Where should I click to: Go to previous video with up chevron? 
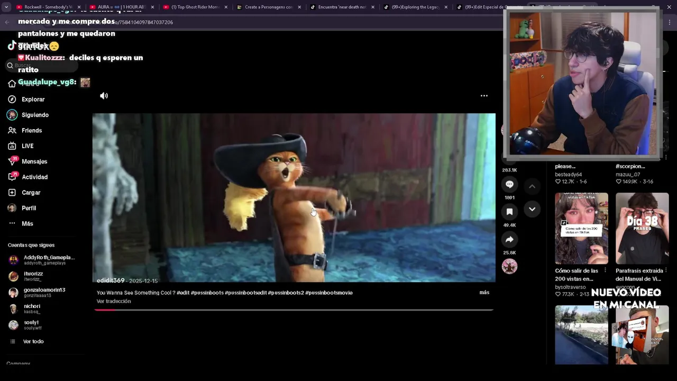pos(532,186)
